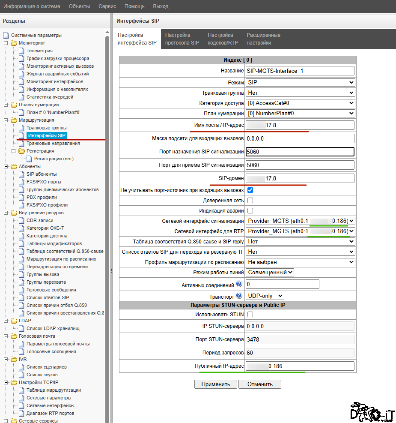This screenshot has height=423, width=396.
Task: Open the Информация о системе menu
Action: (32, 6)
